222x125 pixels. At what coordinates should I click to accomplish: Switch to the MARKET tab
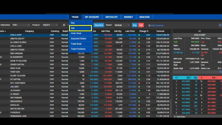(x=128, y=17)
